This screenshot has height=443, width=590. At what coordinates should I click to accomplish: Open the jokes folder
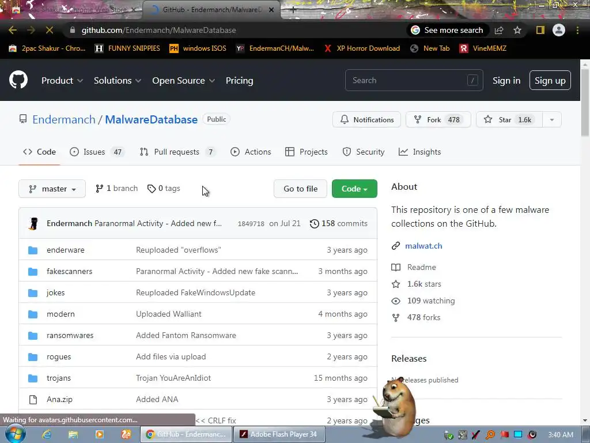(x=56, y=292)
